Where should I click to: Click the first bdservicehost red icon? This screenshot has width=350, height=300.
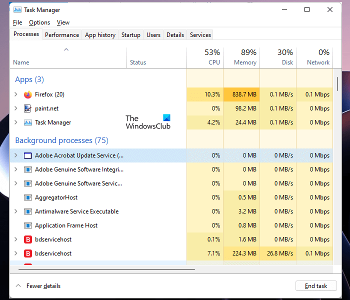pyautogui.click(x=28, y=239)
